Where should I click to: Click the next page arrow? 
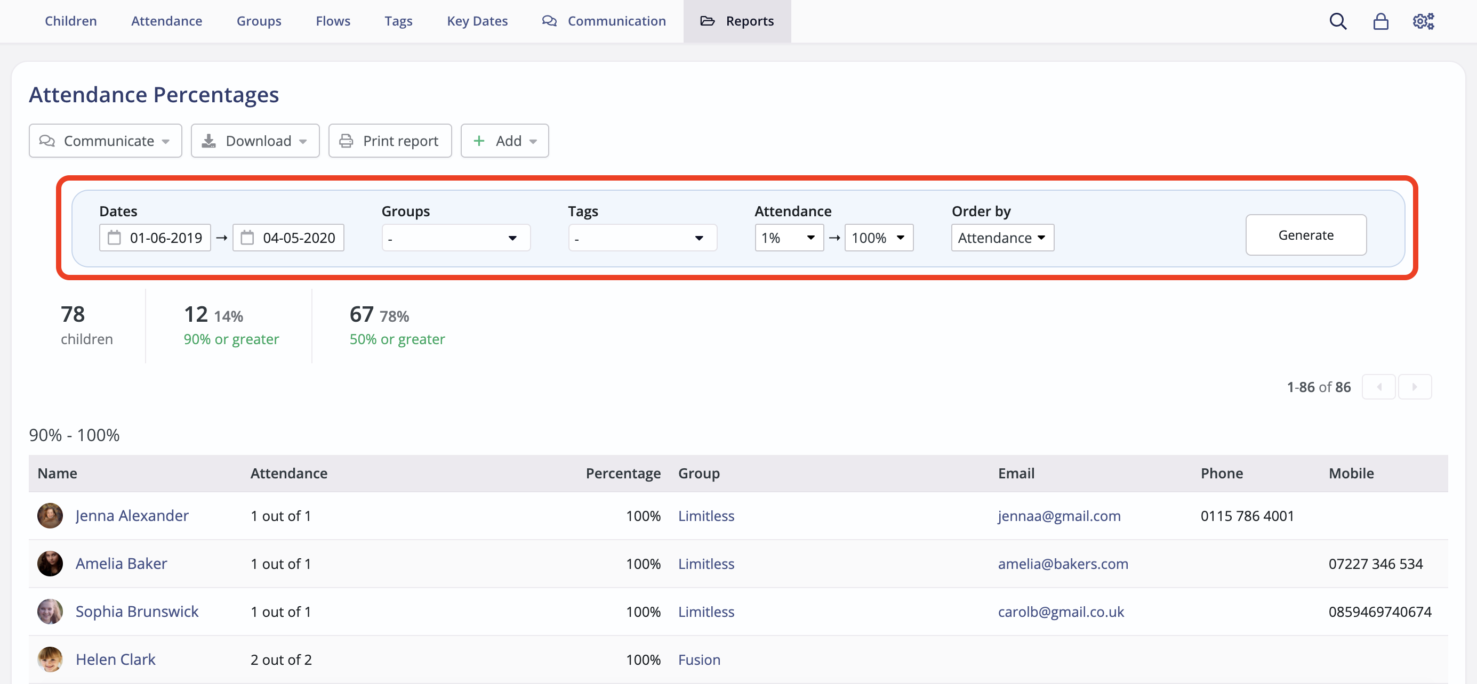(x=1414, y=387)
